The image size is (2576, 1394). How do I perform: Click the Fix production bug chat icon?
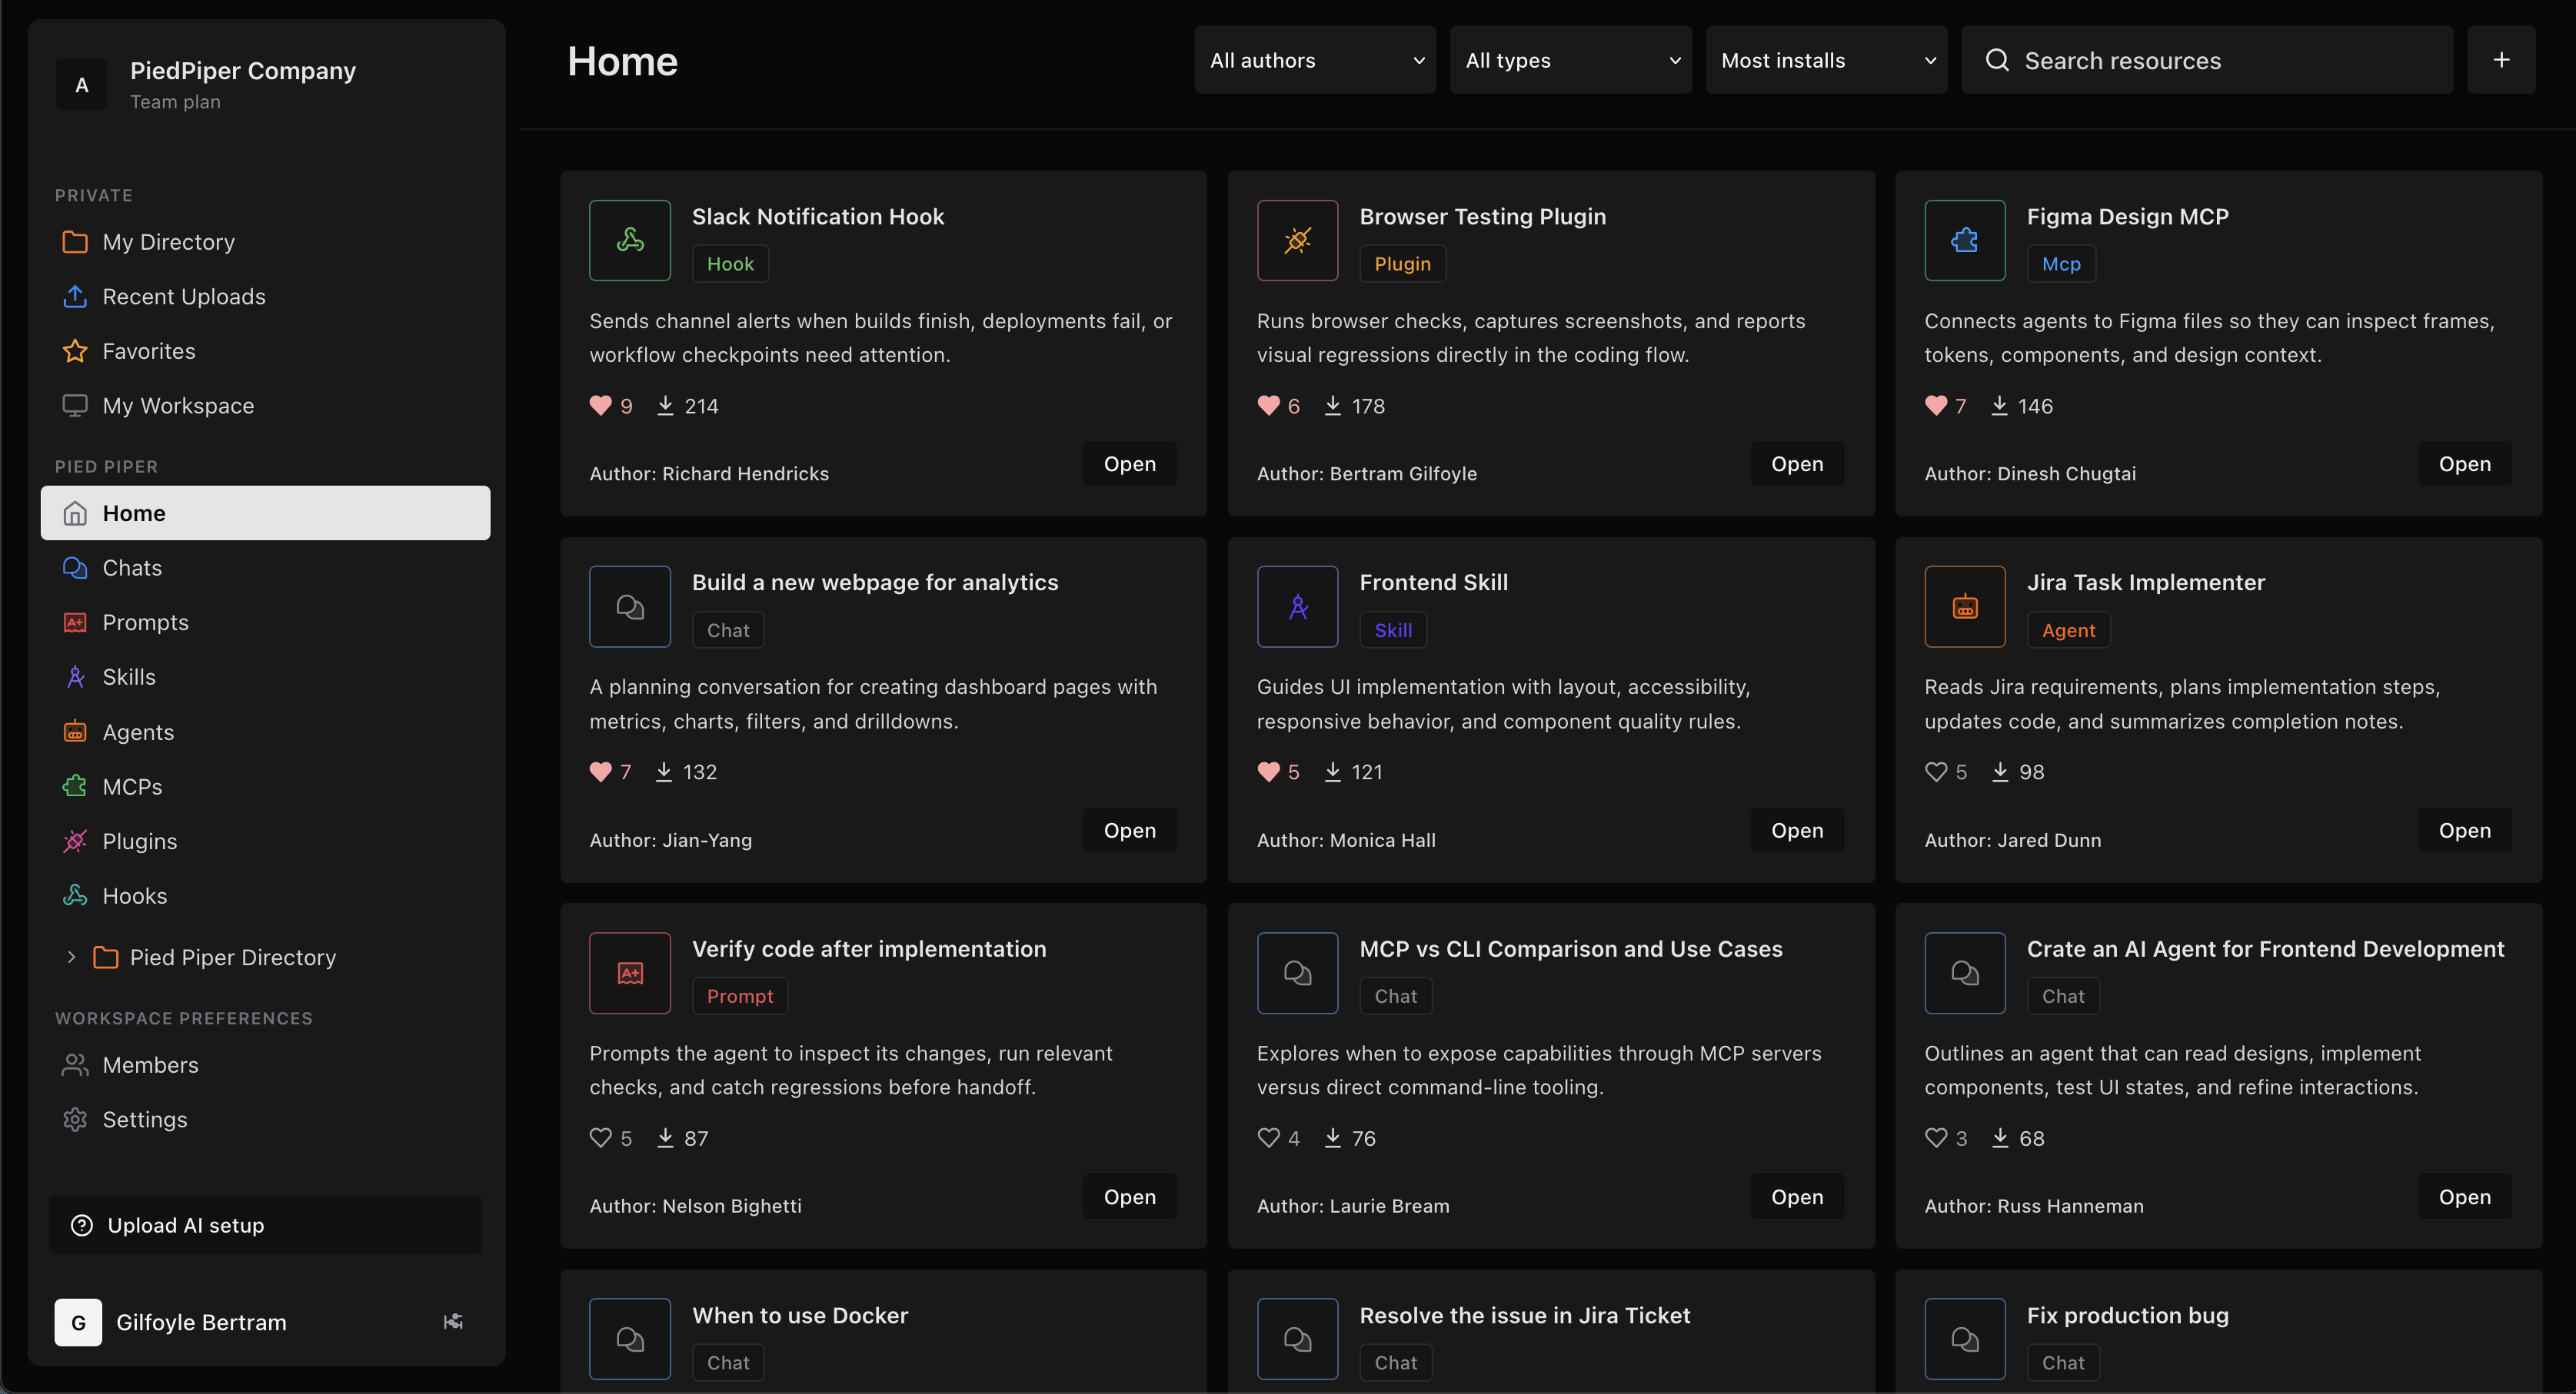click(1965, 1339)
